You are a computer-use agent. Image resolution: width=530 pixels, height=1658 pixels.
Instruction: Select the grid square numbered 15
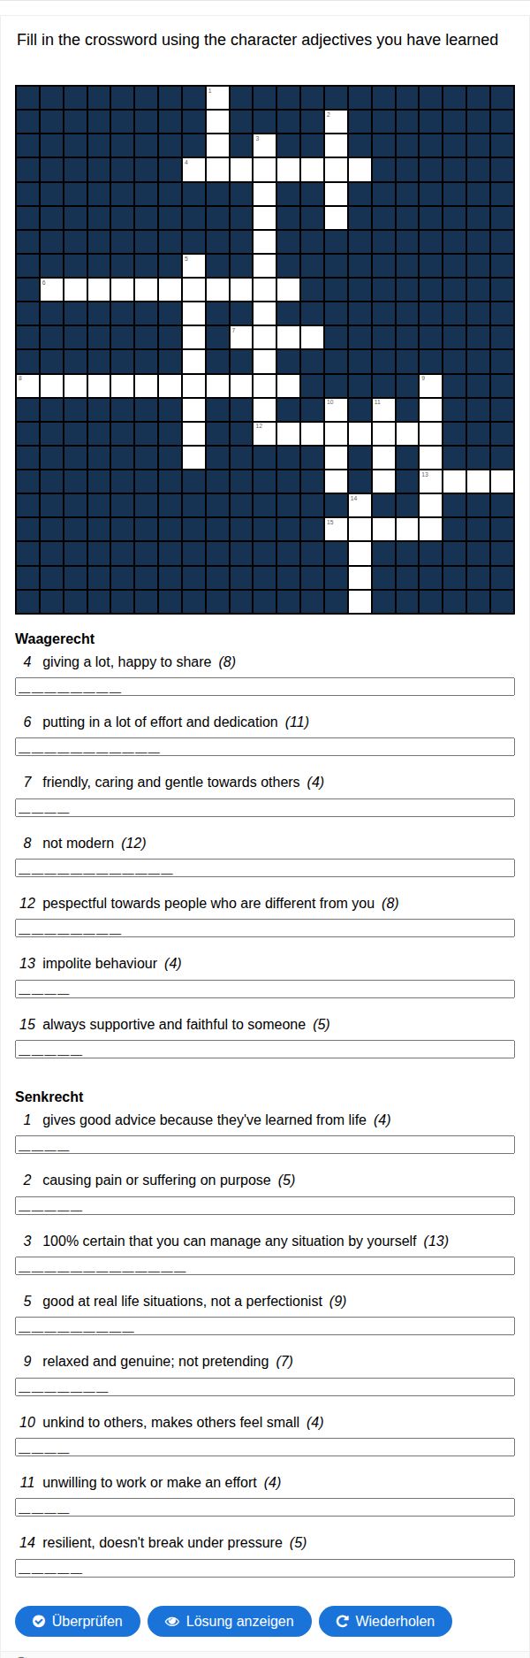pyautogui.click(x=336, y=529)
